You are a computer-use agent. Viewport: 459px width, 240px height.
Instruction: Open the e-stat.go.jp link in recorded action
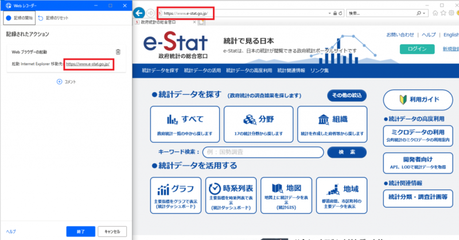click(88, 64)
